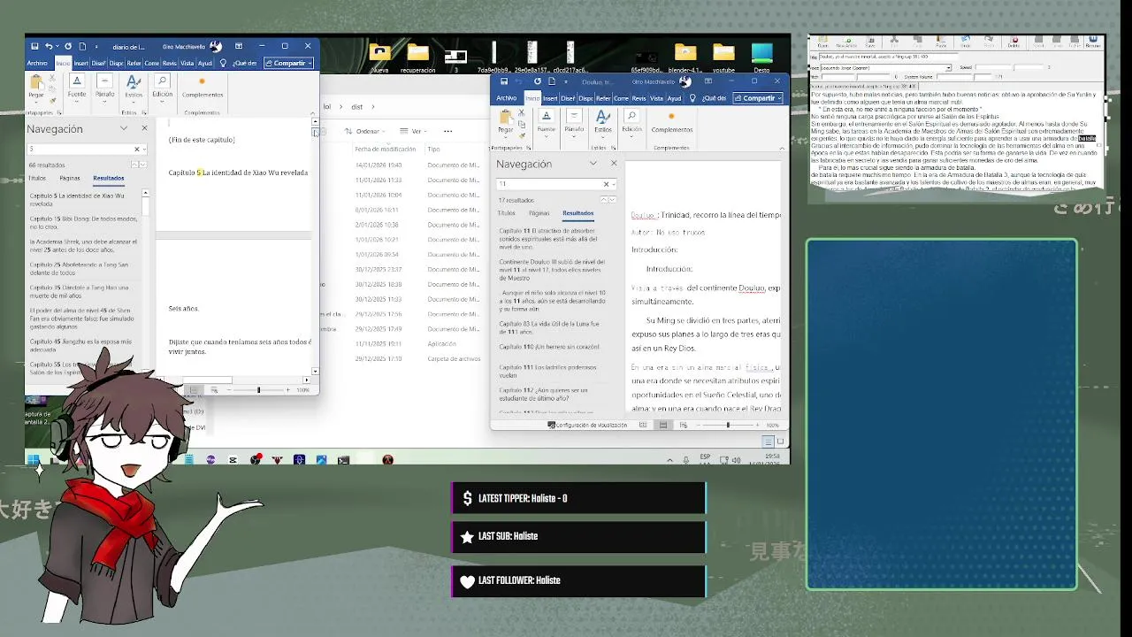Open Revisar tab in right Word window
Viewport: 1132px width, 637px height.
(639, 98)
